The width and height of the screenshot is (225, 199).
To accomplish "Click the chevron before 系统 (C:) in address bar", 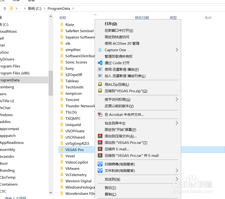I will [x=25, y=8].
